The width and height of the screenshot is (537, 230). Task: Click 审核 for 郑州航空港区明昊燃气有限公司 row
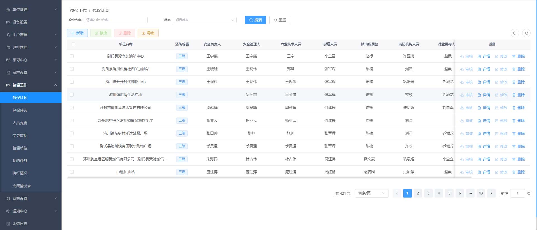tap(467, 159)
